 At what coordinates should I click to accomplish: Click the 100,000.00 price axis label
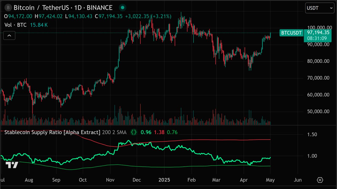319,28
